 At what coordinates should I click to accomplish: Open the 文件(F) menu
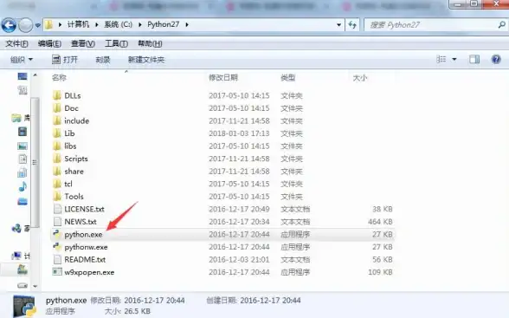[17, 43]
